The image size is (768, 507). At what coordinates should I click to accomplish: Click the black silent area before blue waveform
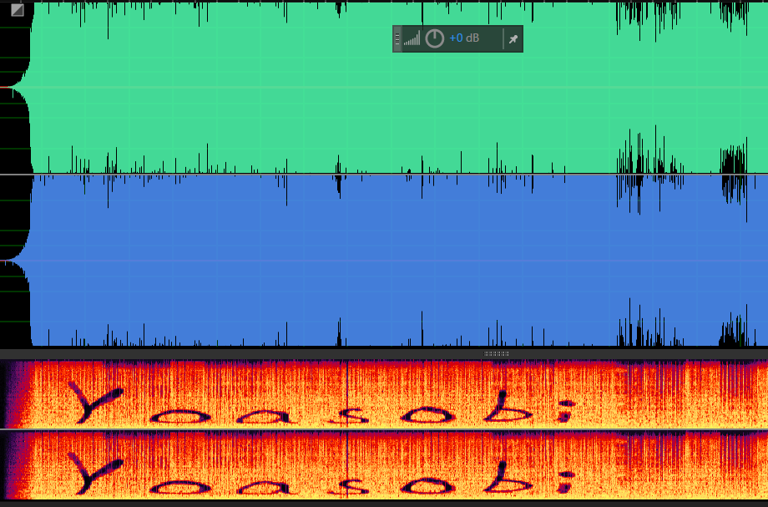[x=13, y=217]
